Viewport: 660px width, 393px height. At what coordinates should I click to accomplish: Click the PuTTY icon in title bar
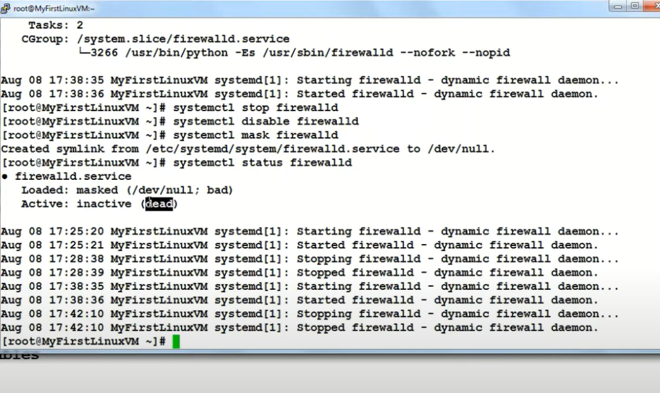point(6,9)
